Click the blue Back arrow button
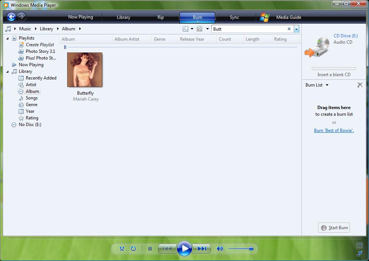Image resolution: width=369 pixels, height=261 pixels. pos(11,17)
